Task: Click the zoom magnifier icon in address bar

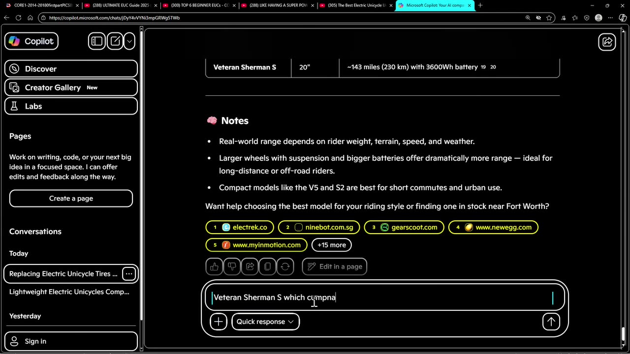Action: coord(528,18)
